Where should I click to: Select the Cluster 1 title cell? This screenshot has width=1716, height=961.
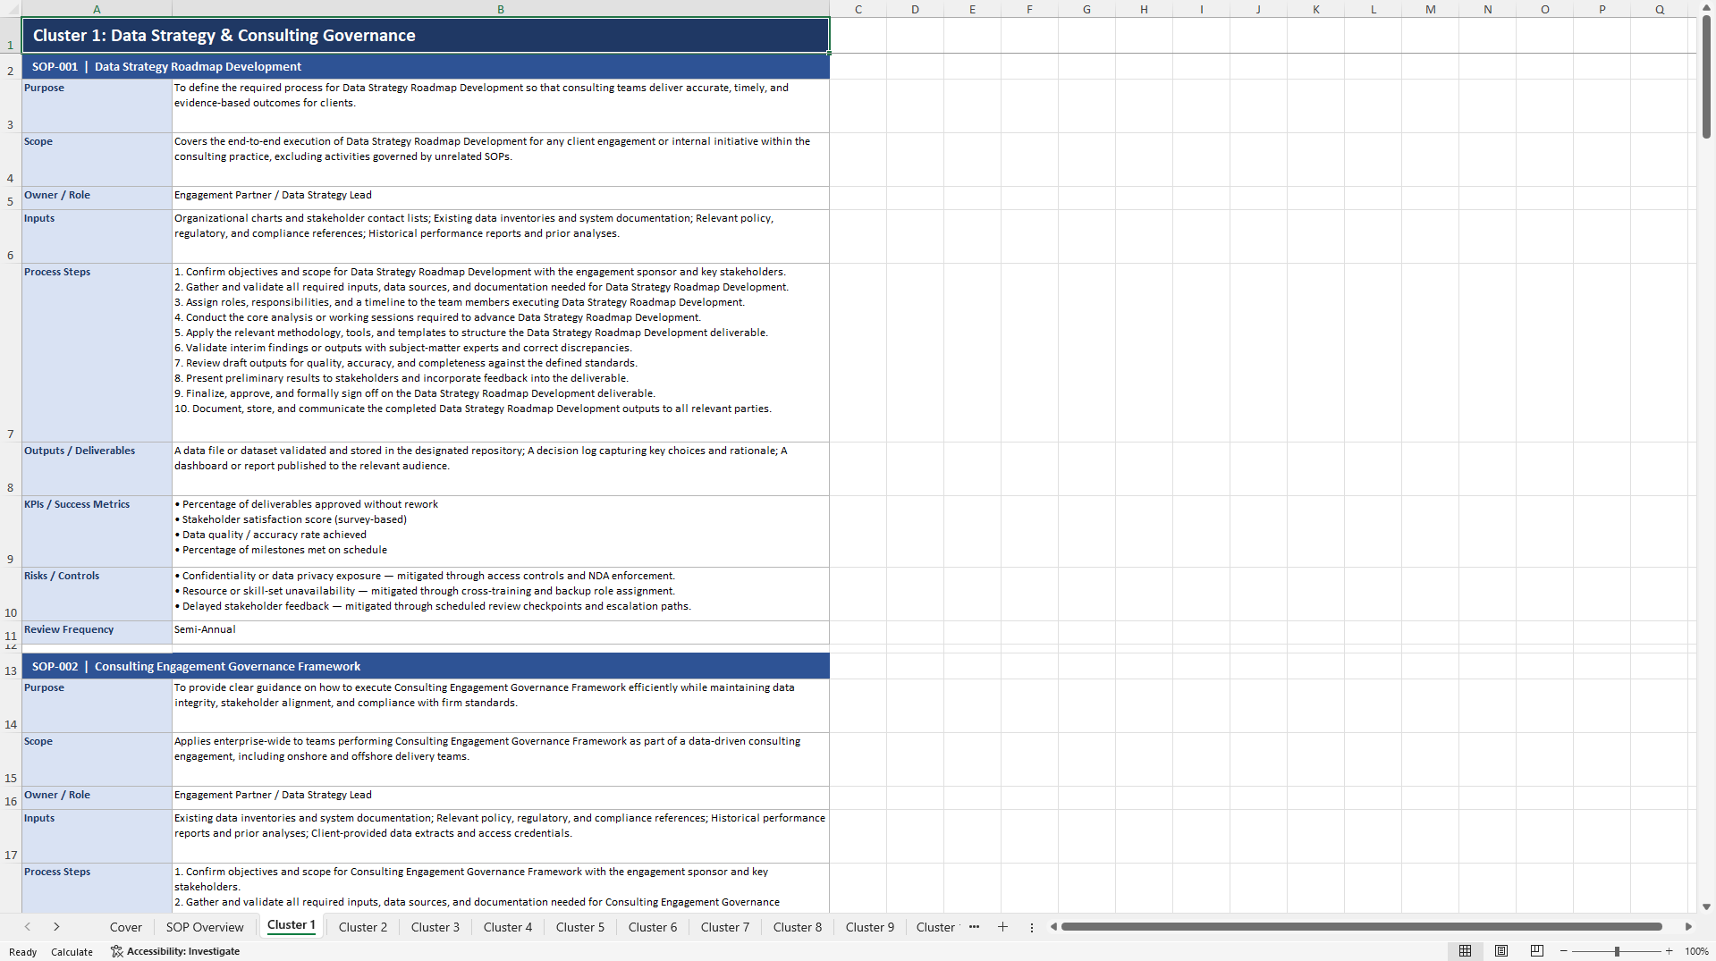pyautogui.click(x=426, y=35)
